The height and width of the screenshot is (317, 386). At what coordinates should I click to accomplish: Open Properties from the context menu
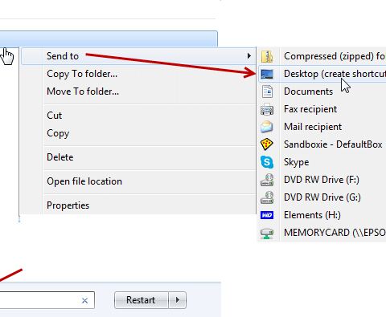click(x=68, y=205)
